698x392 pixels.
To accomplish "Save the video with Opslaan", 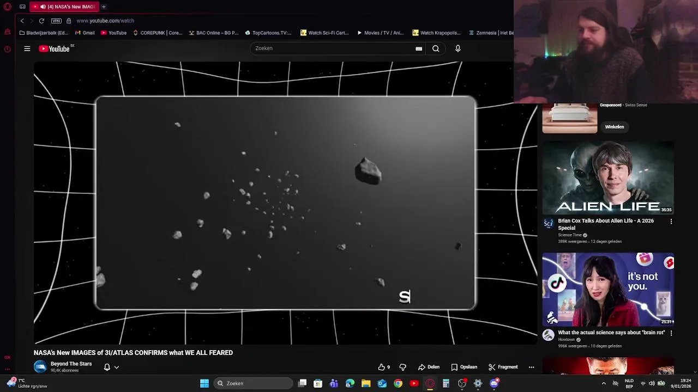I will [x=464, y=367].
